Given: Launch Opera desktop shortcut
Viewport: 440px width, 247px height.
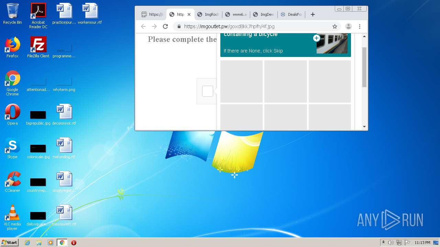Looking at the screenshot, I should 12,115.
